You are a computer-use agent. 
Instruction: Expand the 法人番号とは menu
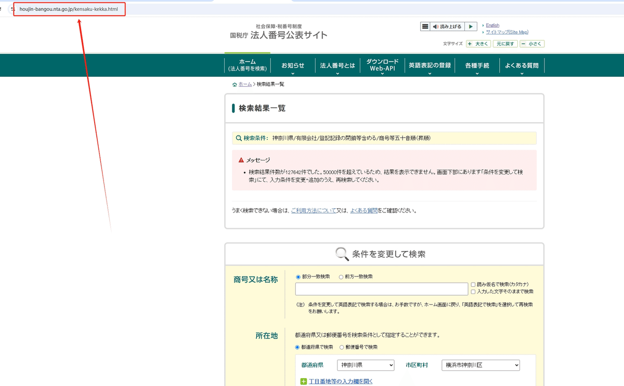click(x=337, y=65)
